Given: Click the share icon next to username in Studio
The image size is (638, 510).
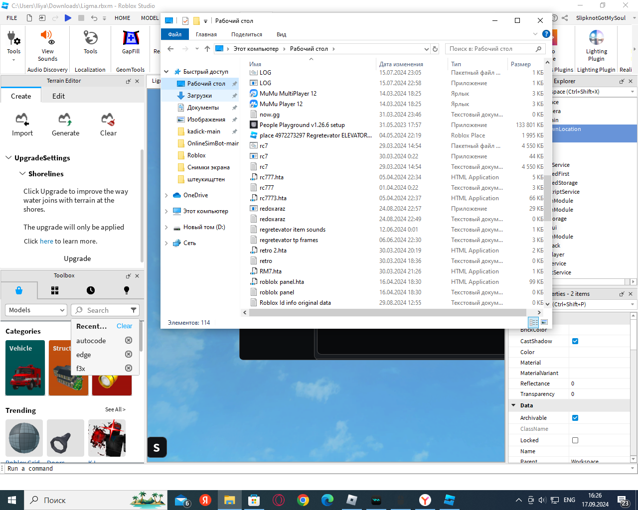Looking at the screenshot, I should pos(565,18).
